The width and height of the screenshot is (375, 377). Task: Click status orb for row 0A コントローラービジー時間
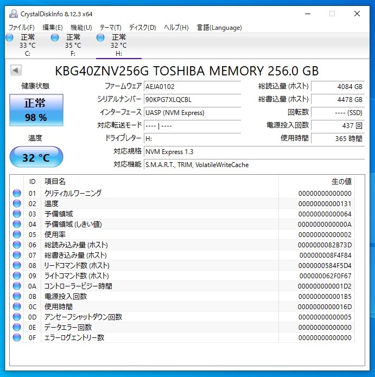point(17,286)
